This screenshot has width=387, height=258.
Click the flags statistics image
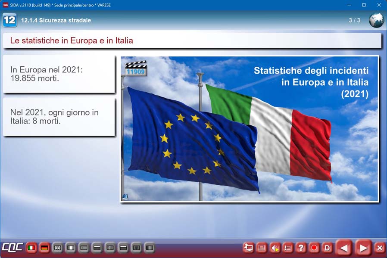pos(250,129)
